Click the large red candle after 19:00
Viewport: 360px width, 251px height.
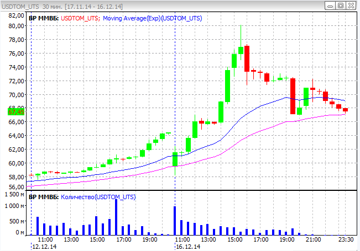293,96
